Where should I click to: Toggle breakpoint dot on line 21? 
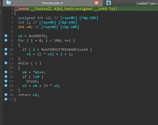pos(6,99)
